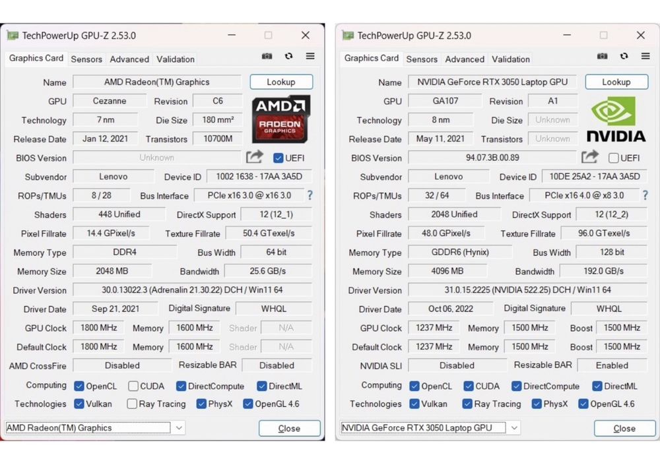Screen dimensions: 660x459
Task: Click GPU value Cezanne
Action: pos(110,101)
